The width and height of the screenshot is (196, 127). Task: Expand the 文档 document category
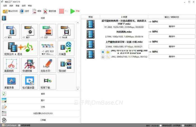(x=41, y=107)
